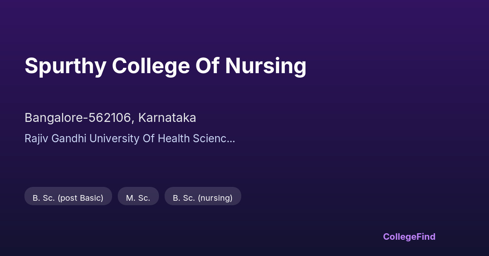
Task: Select the B. Sc. (post Basic) tag
Action: coord(68,198)
